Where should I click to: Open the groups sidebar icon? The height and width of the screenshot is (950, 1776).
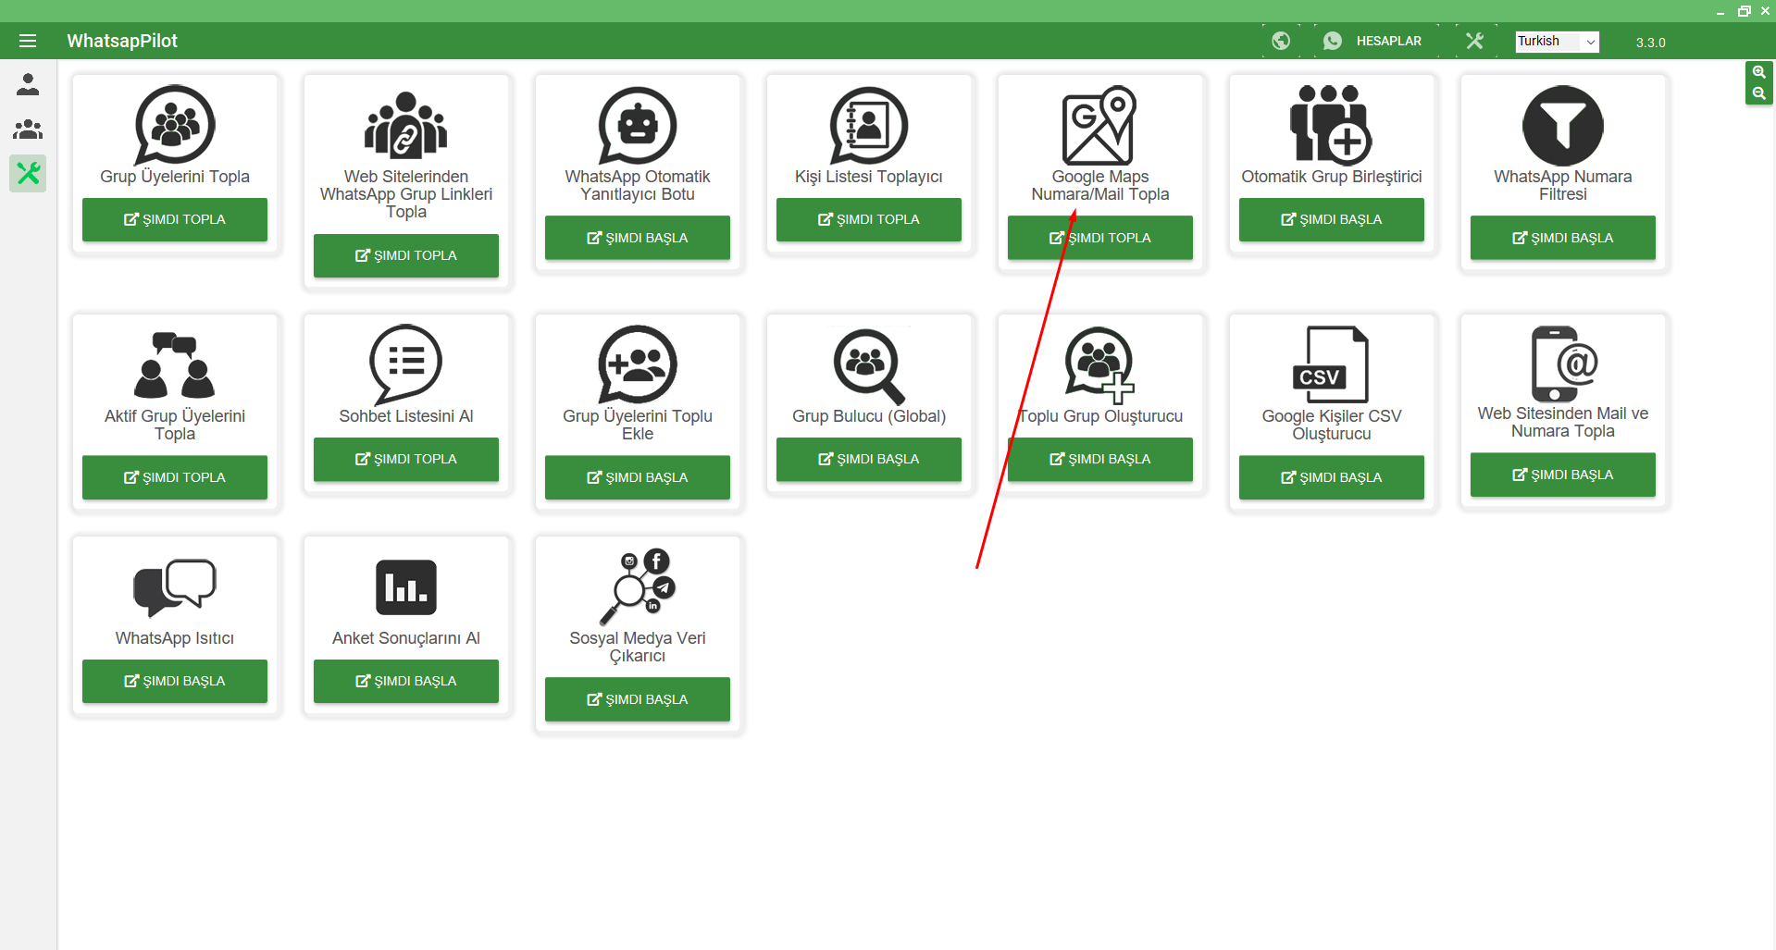click(x=28, y=129)
